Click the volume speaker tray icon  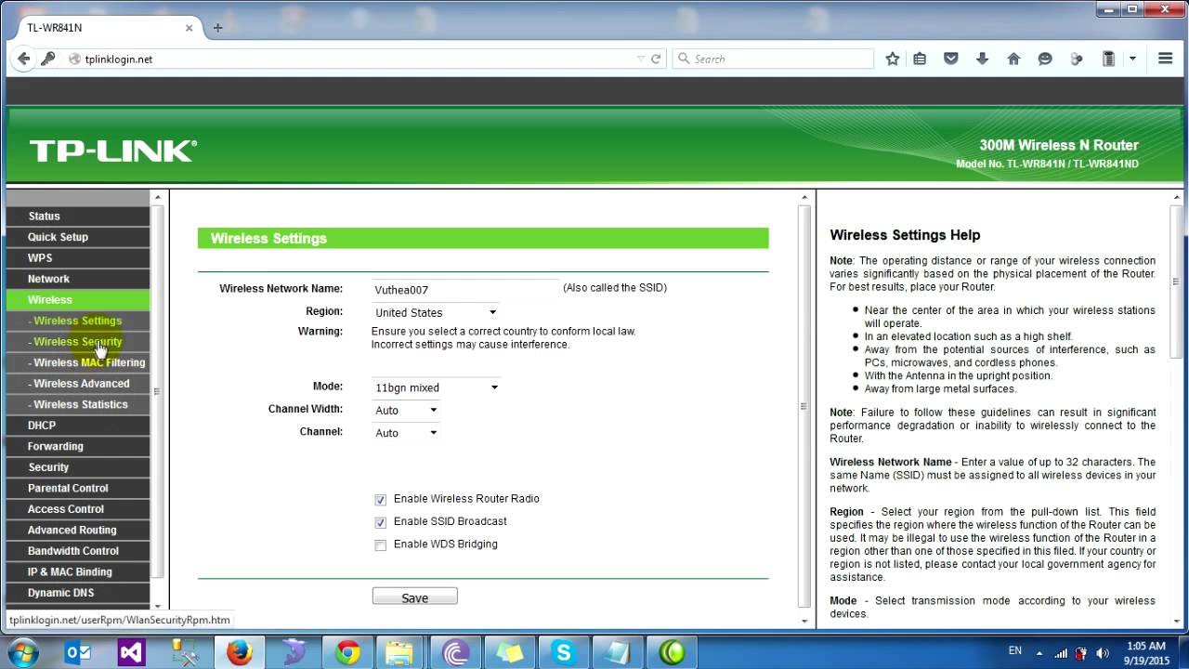coord(1104,653)
